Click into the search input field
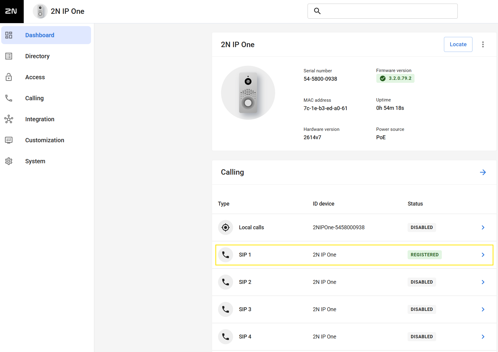The image size is (498, 352). [x=383, y=11]
